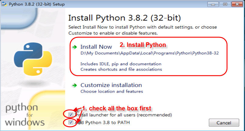The image size is (245, 131).
Task: Toggle Install launcher for all users checkbox
Action: (71, 115)
